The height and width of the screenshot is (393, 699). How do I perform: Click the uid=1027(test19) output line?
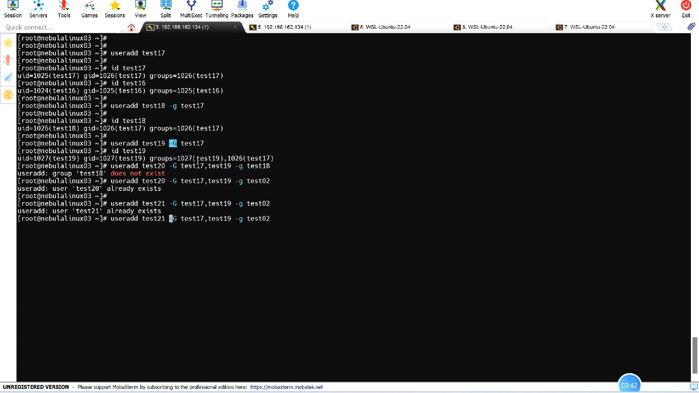click(146, 158)
